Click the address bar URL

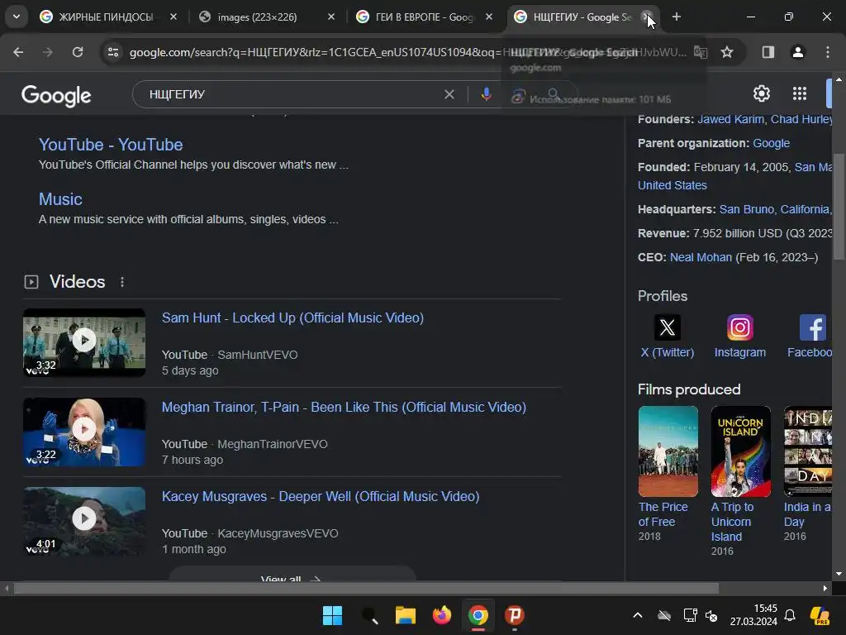pyautogui.click(x=407, y=52)
